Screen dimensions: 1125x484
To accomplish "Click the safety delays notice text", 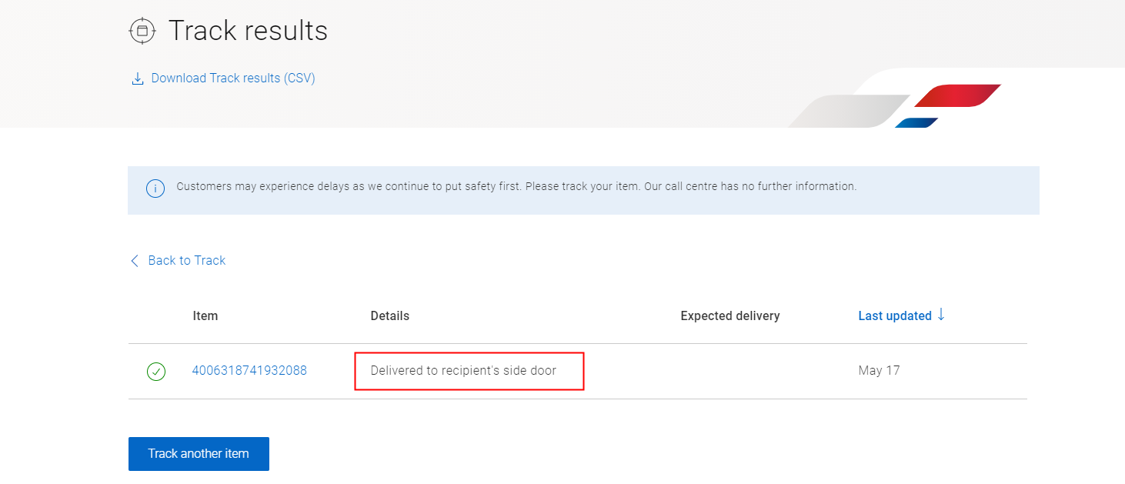I will 516,187.
